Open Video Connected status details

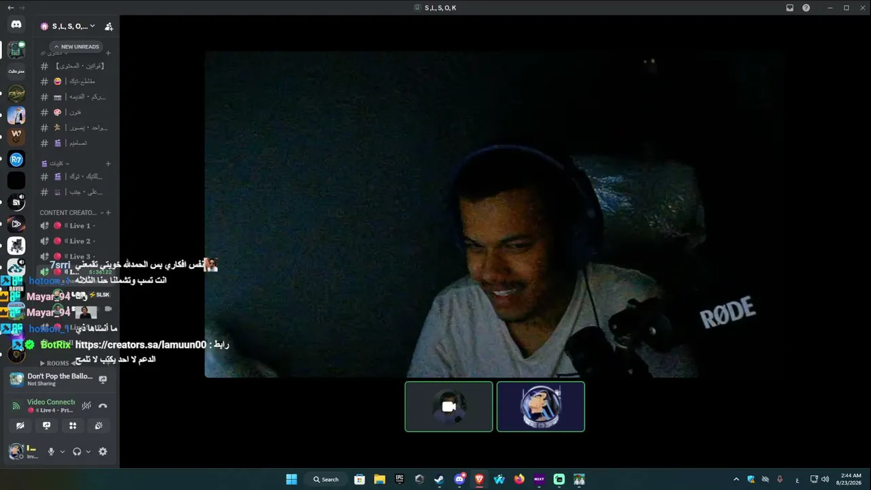(51, 402)
